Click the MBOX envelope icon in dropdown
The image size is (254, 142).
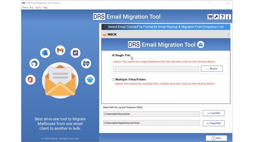click(x=105, y=34)
